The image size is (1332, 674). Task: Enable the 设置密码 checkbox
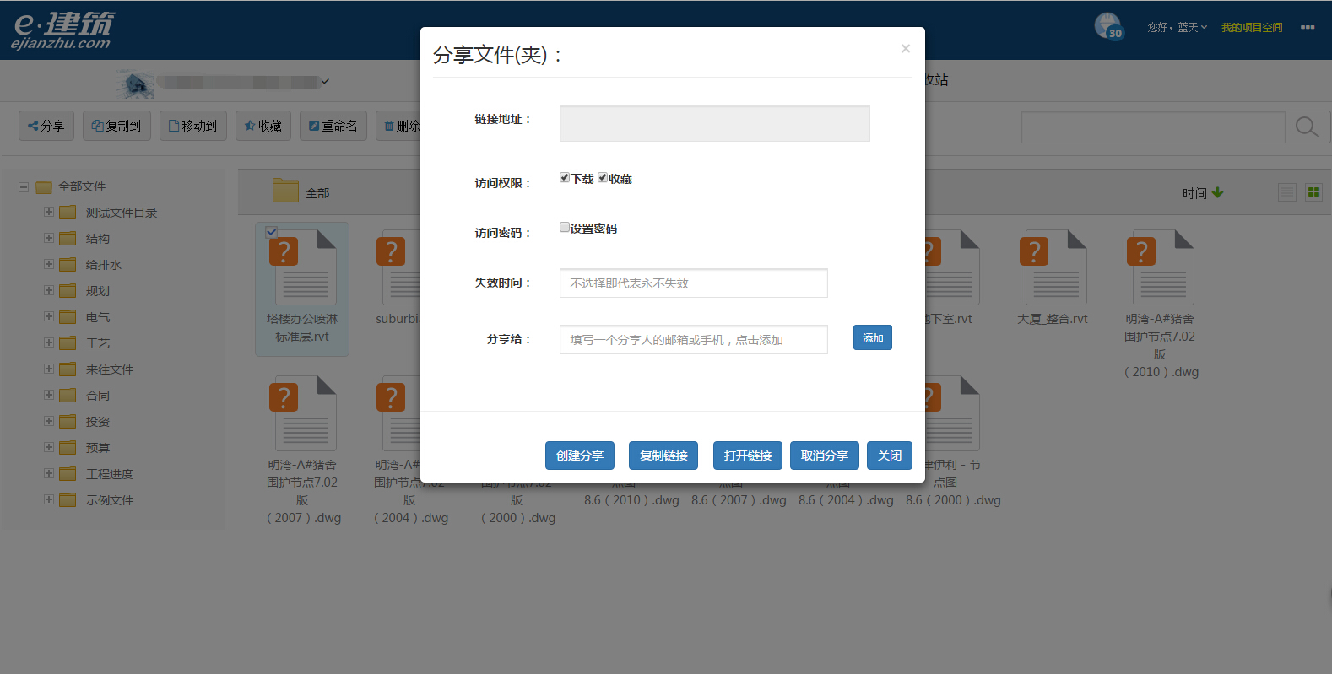[565, 227]
